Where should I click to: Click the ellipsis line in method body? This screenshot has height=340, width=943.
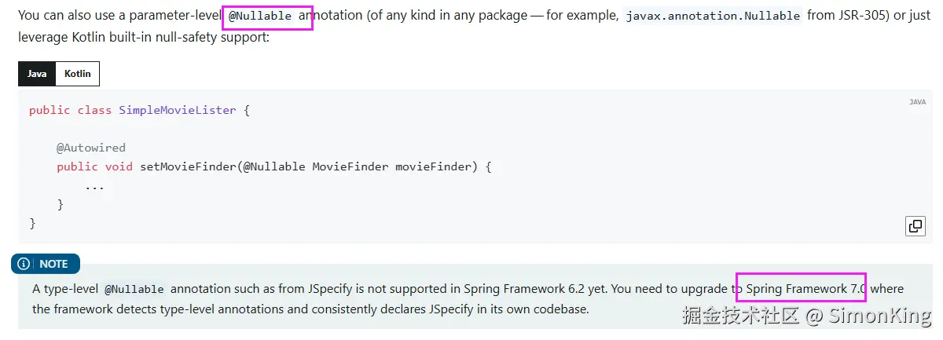[94, 186]
